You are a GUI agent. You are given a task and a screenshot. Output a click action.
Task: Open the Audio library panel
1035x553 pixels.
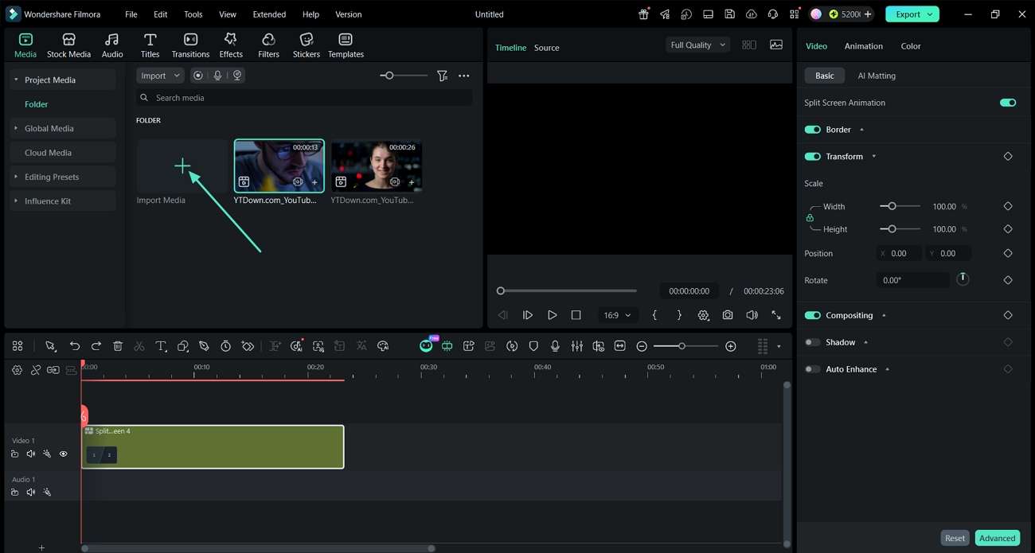112,45
